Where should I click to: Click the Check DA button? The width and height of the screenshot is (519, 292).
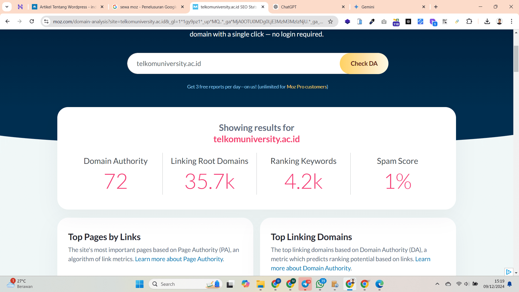click(x=364, y=64)
